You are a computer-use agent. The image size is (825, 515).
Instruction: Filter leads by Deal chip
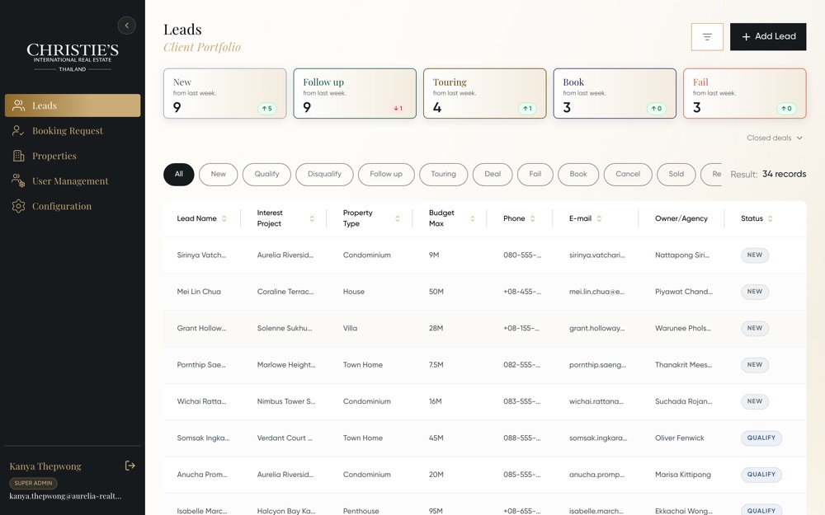[493, 175]
